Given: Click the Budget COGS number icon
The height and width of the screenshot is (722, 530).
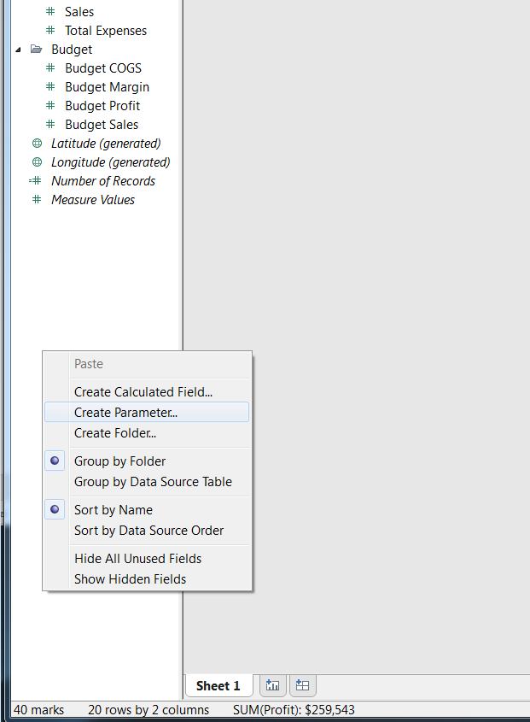Looking at the screenshot, I should coord(50,68).
